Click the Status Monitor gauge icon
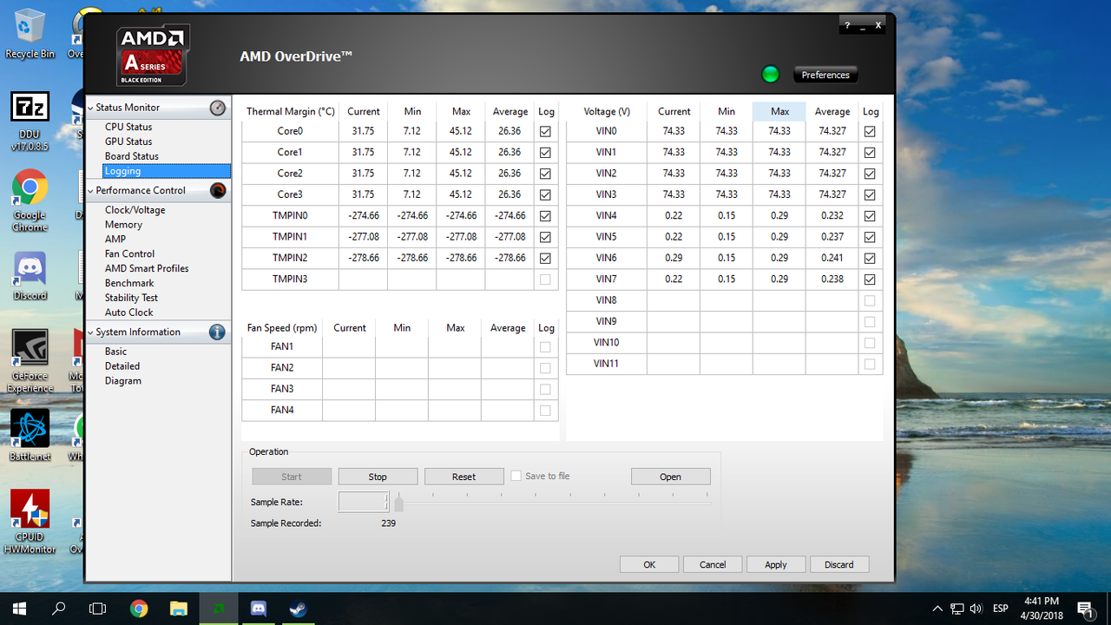This screenshot has height=625, width=1111. 218,108
